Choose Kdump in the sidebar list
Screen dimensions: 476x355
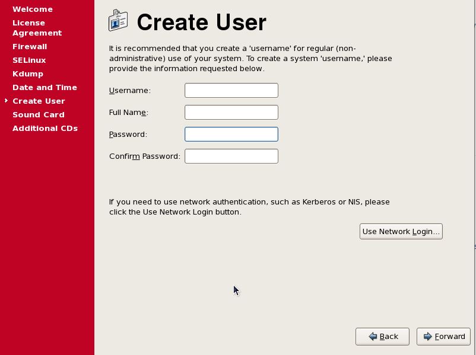tap(28, 73)
